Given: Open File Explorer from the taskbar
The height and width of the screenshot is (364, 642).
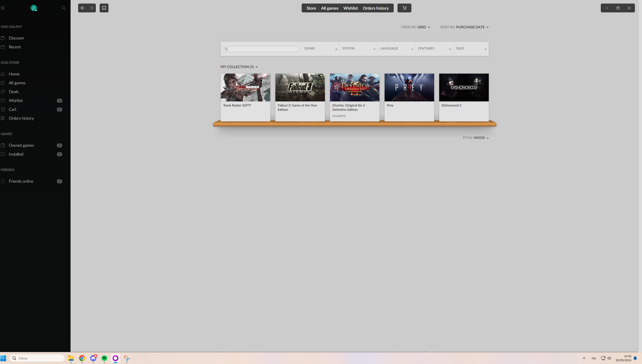Looking at the screenshot, I should pyautogui.click(x=71, y=358).
